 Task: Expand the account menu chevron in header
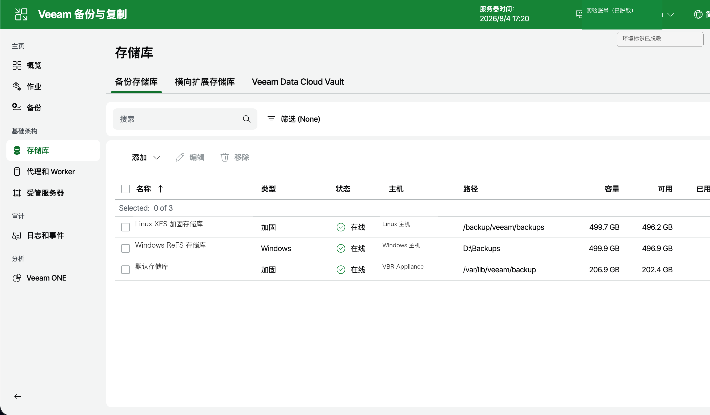(671, 15)
